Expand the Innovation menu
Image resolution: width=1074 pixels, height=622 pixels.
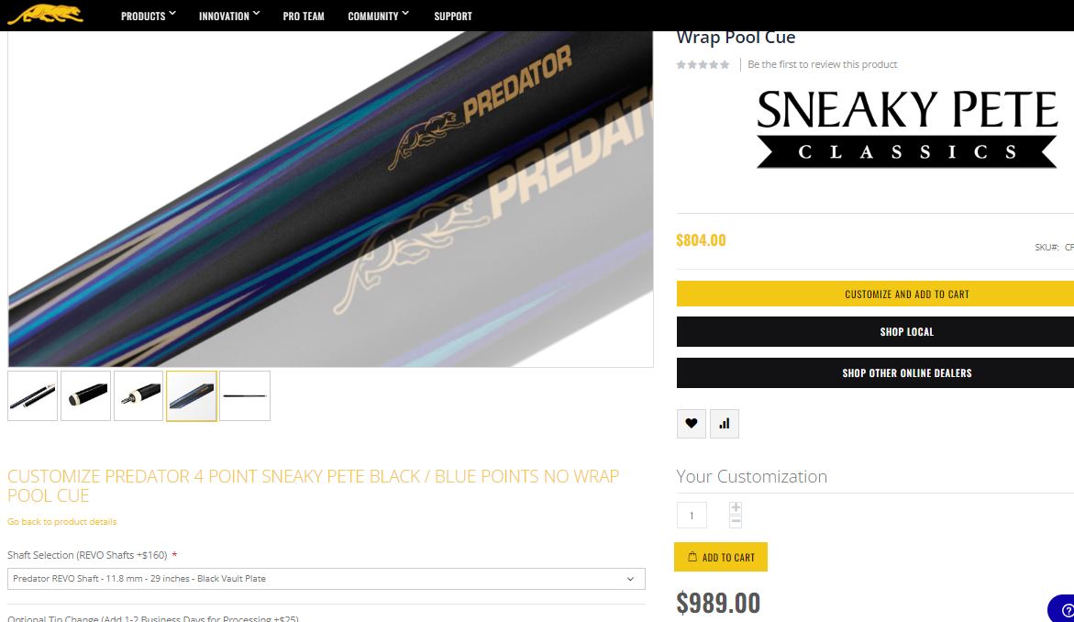[x=229, y=16]
